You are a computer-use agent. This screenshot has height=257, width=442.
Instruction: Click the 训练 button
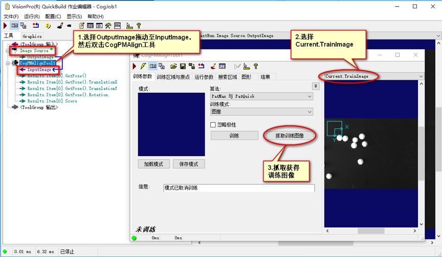pos(234,136)
